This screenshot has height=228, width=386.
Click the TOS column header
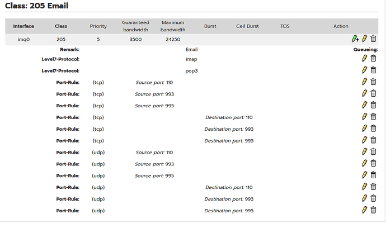click(285, 26)
